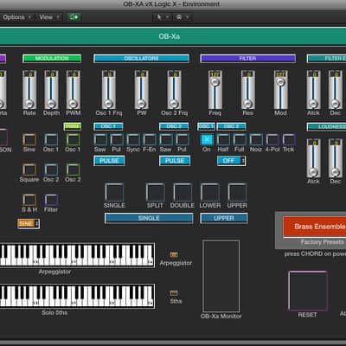Toggle the Full filter box
The image size is (346, 346).
(240, 139)
